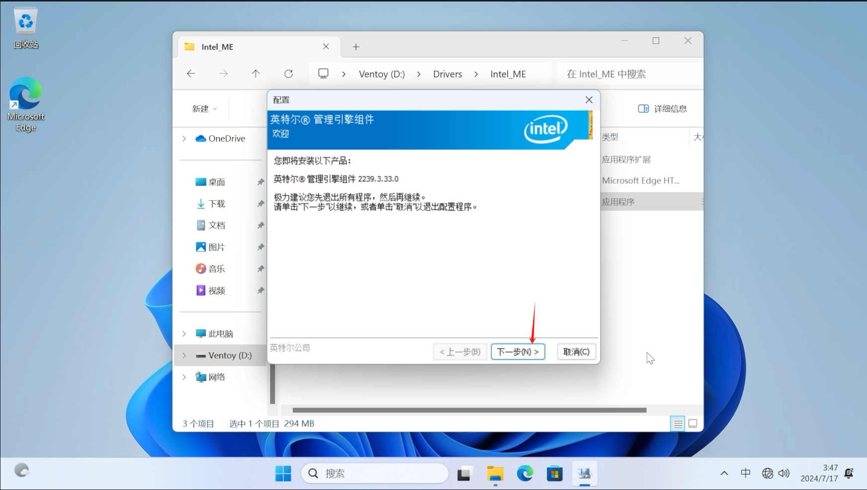The width and height of the screenshot is (867, 490).
Task: Open the network status tray icon
Action: tap(767, 474)
